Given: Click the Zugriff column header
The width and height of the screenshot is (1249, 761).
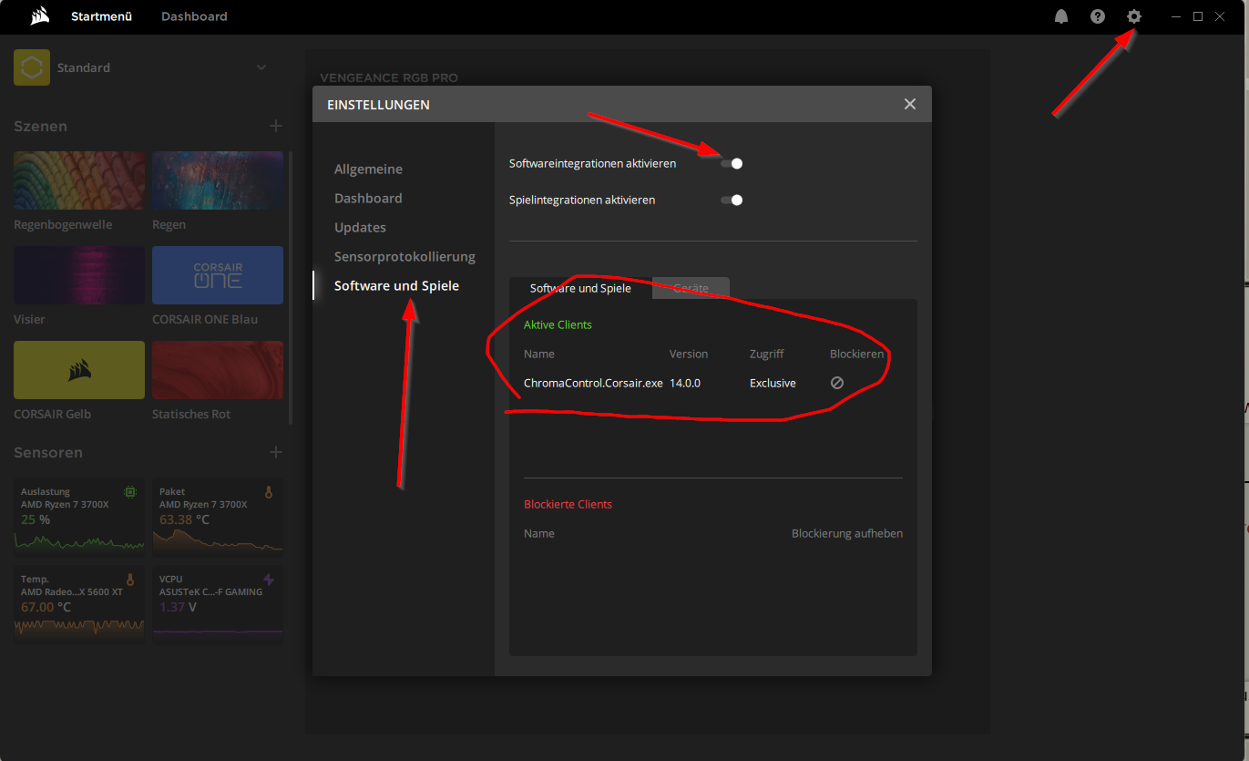Looking at the screenshot, I should (x=766, y=354).
